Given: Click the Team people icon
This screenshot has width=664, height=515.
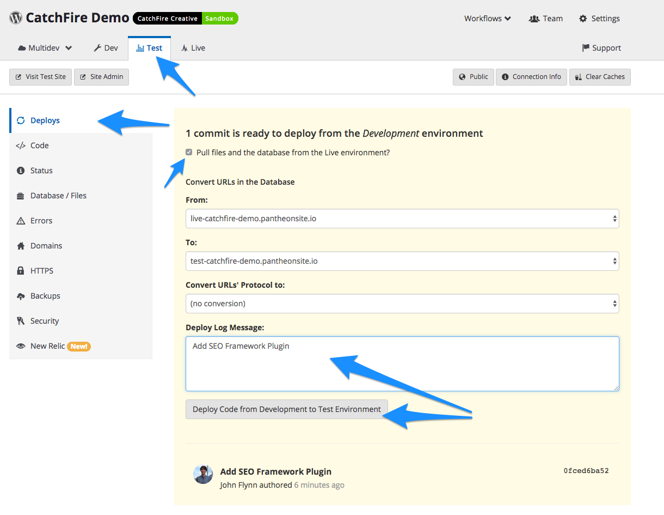Looking at the screenshot, I should pyautogui.click(x=534, y=19).
